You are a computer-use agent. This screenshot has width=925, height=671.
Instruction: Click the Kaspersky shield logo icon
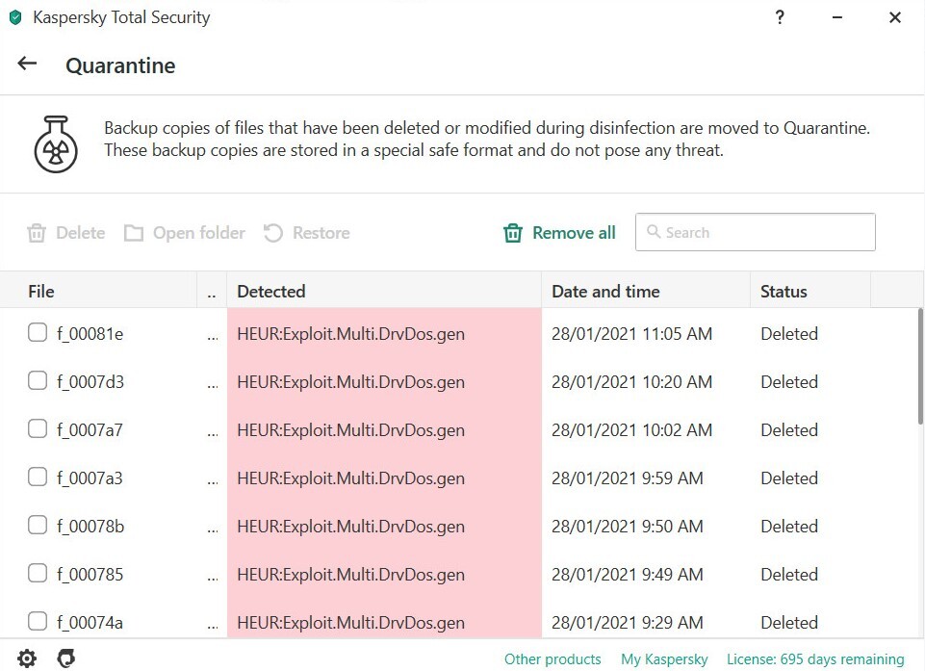pos(16,17)
